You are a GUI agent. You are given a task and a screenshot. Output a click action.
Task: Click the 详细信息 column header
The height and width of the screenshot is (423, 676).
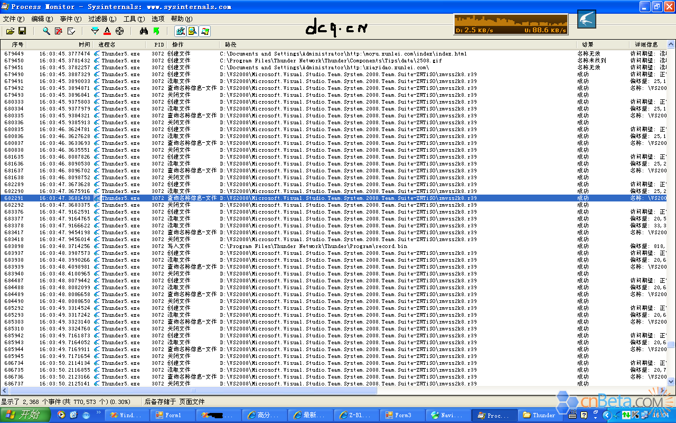coord(647,44)
